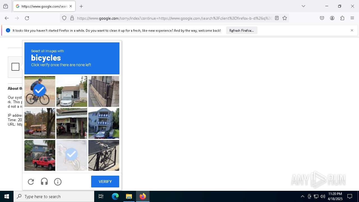The height and width of the screenshot is (202, 359).
Task: Show hidden system tray icons
Action: point(302,196)
